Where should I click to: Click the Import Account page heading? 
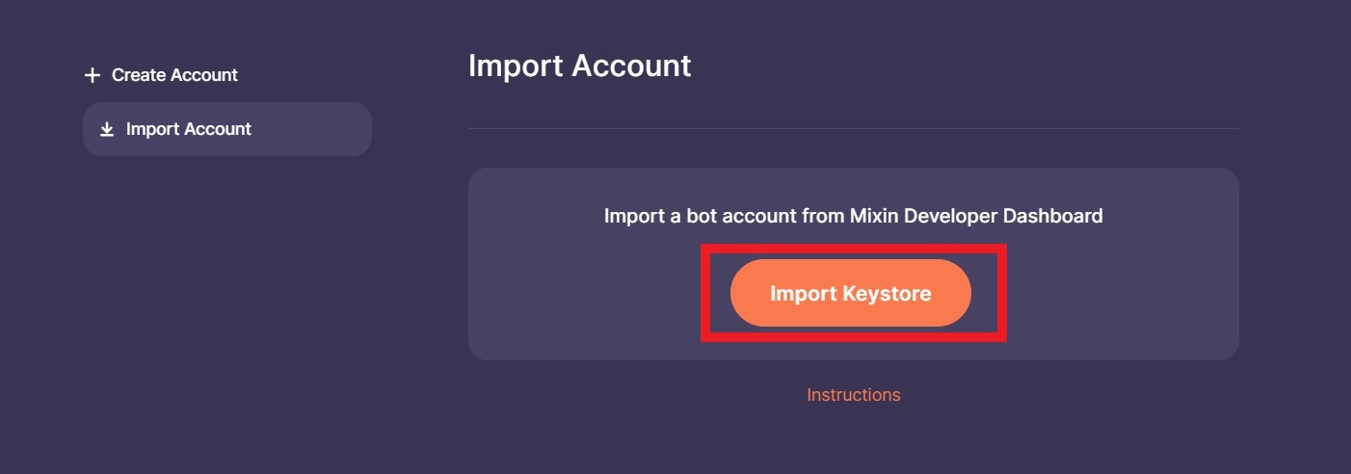pos(579,66)
